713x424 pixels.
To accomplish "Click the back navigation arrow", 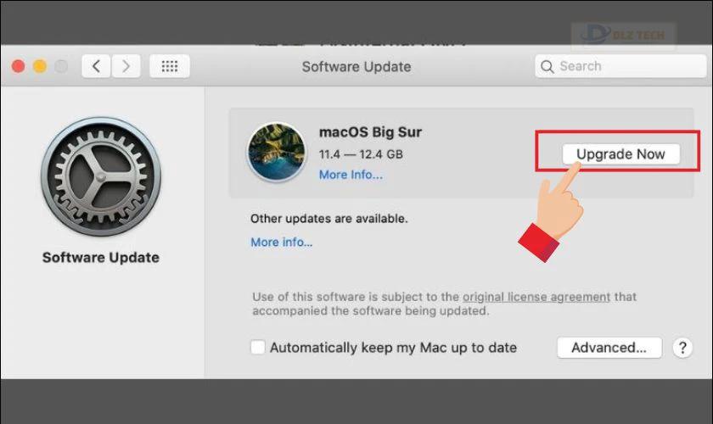I will [96, 66].
